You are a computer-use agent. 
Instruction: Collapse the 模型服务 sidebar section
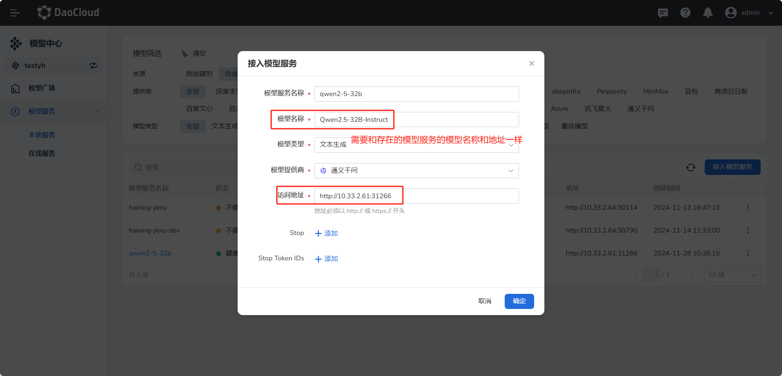coord(97,112)
